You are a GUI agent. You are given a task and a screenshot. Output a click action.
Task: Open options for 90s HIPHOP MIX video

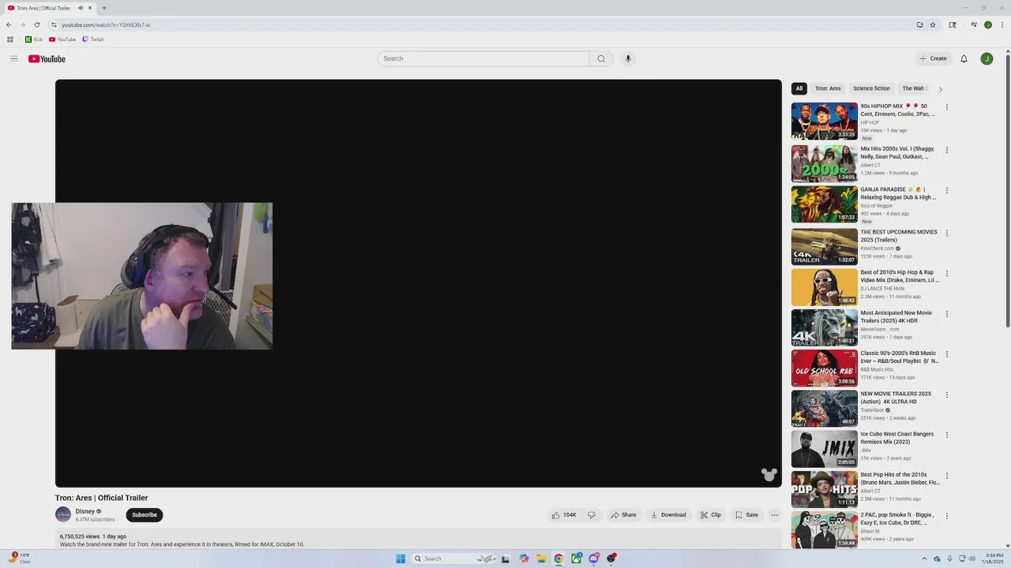(947, 107)
